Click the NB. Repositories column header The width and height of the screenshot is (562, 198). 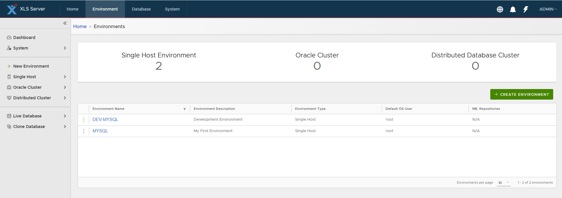click(x=486, y=109)
